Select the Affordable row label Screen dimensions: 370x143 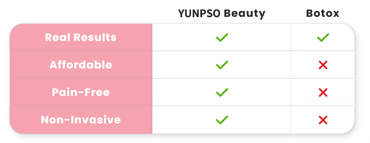(x=81, y=65)
